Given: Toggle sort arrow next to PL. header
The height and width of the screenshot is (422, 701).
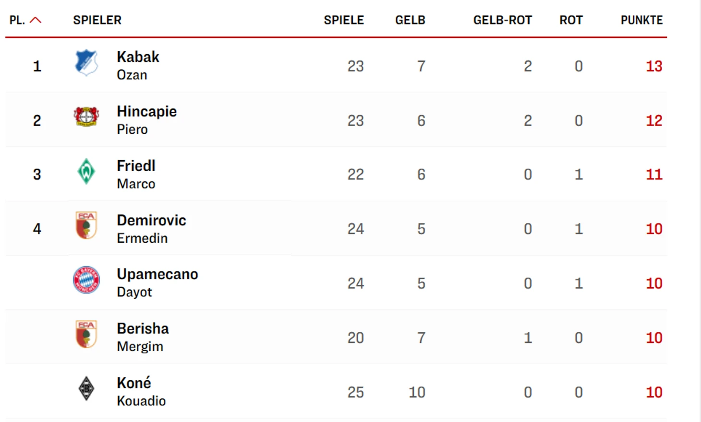Looking at the screenshot, I should 36,20.
